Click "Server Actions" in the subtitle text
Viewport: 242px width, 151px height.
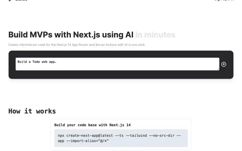click(106, 45)
